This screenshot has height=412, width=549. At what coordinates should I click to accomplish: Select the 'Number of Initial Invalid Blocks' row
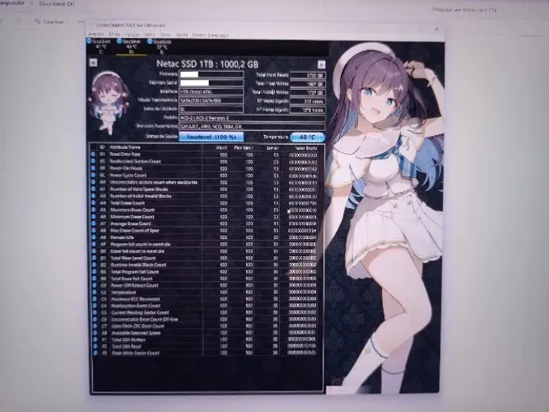pyautogui.click(x=204, y=196)
